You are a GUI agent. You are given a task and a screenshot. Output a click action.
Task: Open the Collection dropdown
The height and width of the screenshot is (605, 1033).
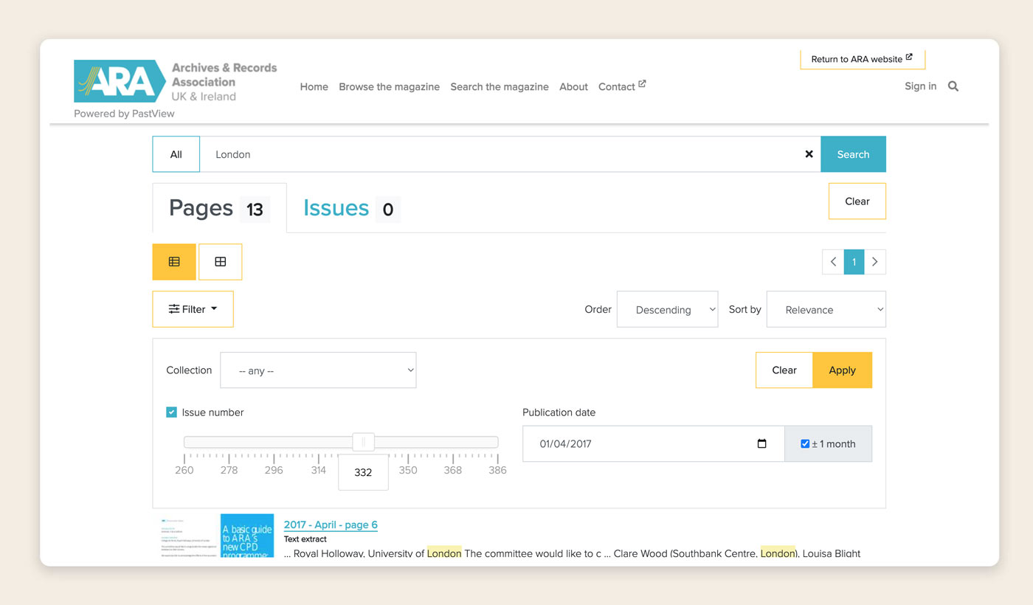point(318,370)
